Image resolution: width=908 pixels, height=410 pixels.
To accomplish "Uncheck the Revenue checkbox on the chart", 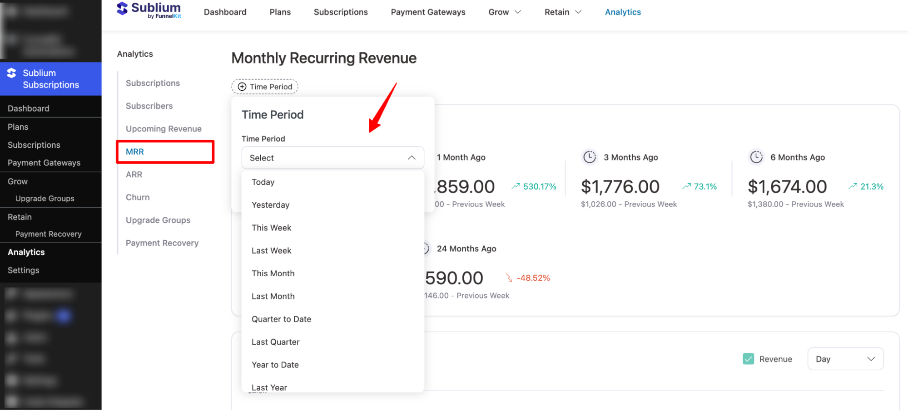I will click(748, 358).
